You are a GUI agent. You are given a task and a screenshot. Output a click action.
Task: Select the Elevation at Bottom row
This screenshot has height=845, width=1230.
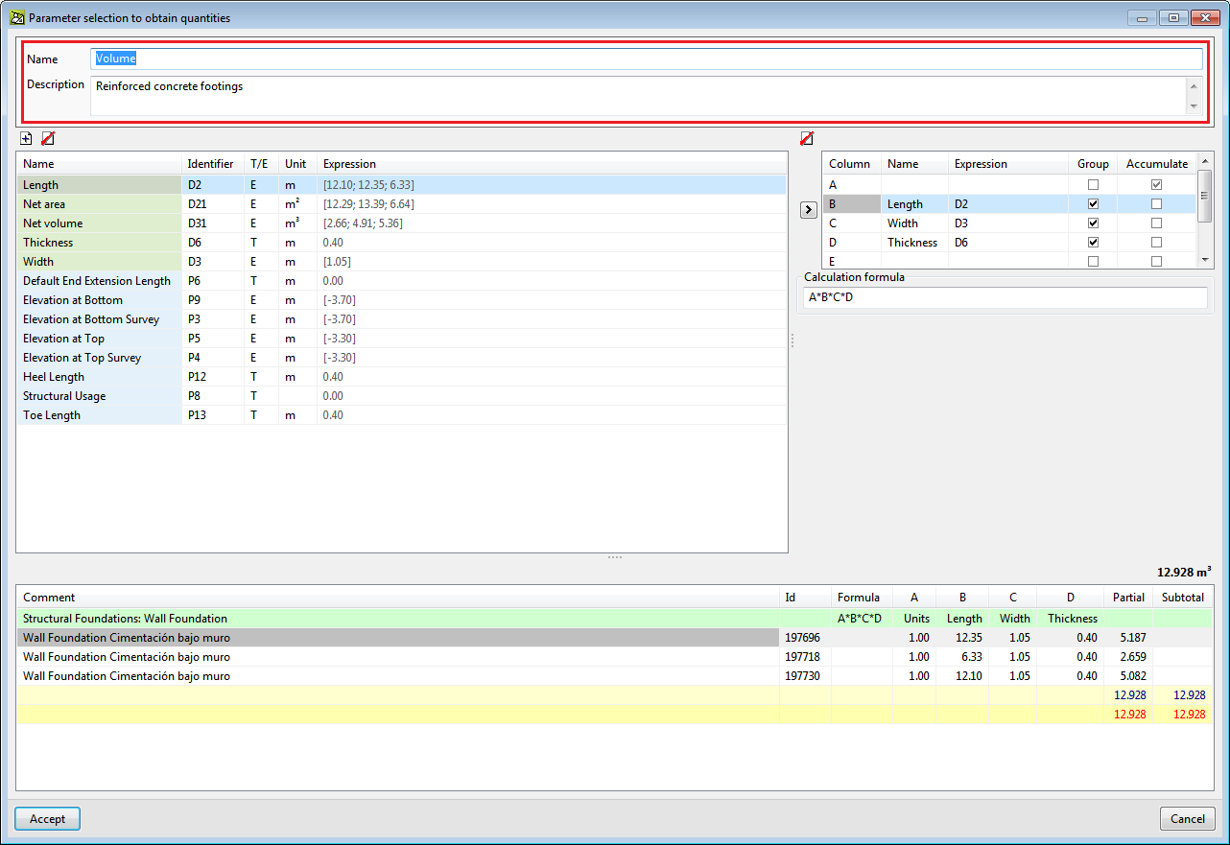(401, 300)
